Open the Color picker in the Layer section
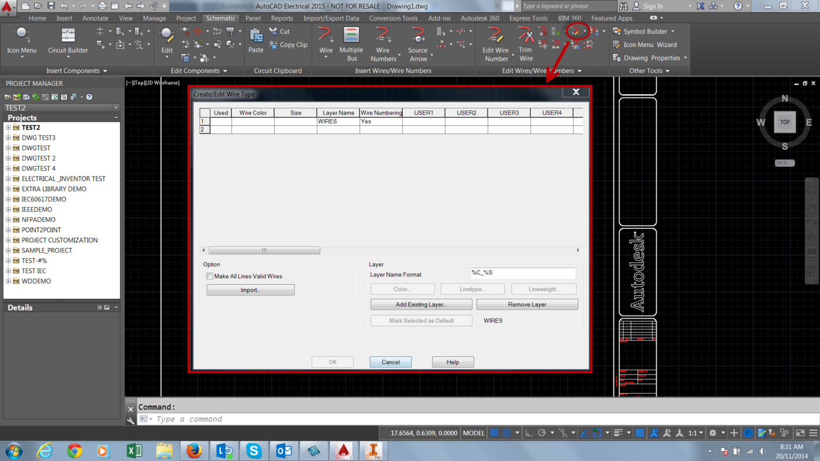Image resolution: width=820 pixels, height=461 pixels. (x=402, y=289)
